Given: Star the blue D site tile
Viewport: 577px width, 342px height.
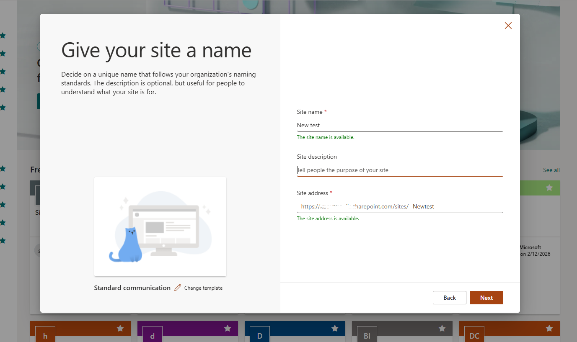Looking at the screenshot, I should point(335,329).
